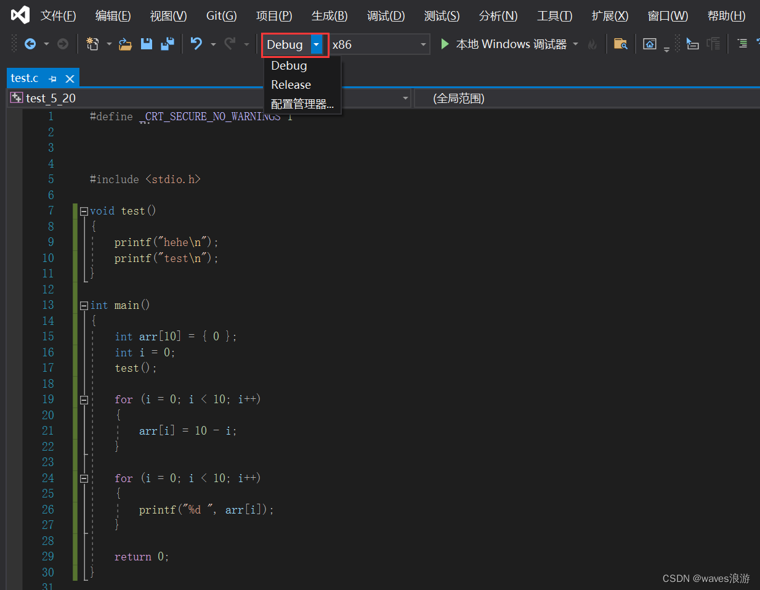This screenshot has width=760, height=590.
Task: Create a new item with the New File icon
Action: pyautogui.click(x=93, y=44)
